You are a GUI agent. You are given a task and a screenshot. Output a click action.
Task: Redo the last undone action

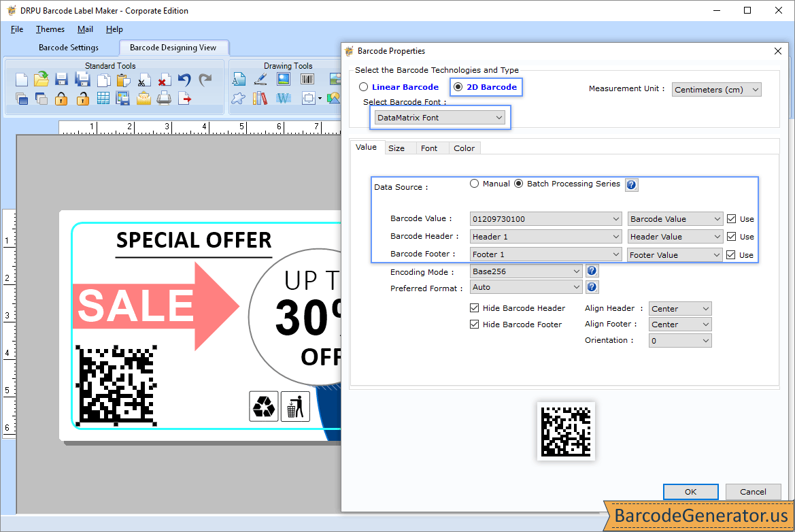(x=205, y=80)
